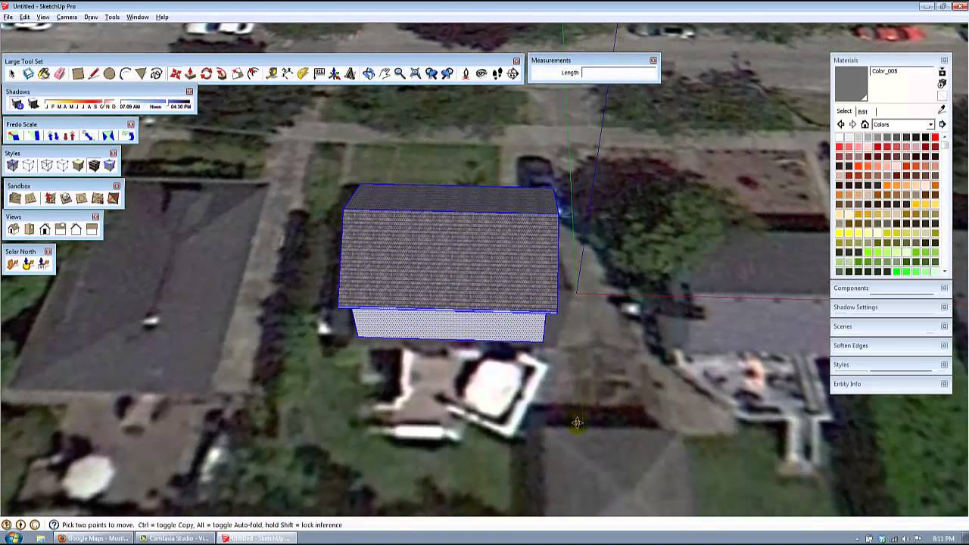Switch to the Select tab in Materials
Screen dimensions: 969x545
pos(844,111)
